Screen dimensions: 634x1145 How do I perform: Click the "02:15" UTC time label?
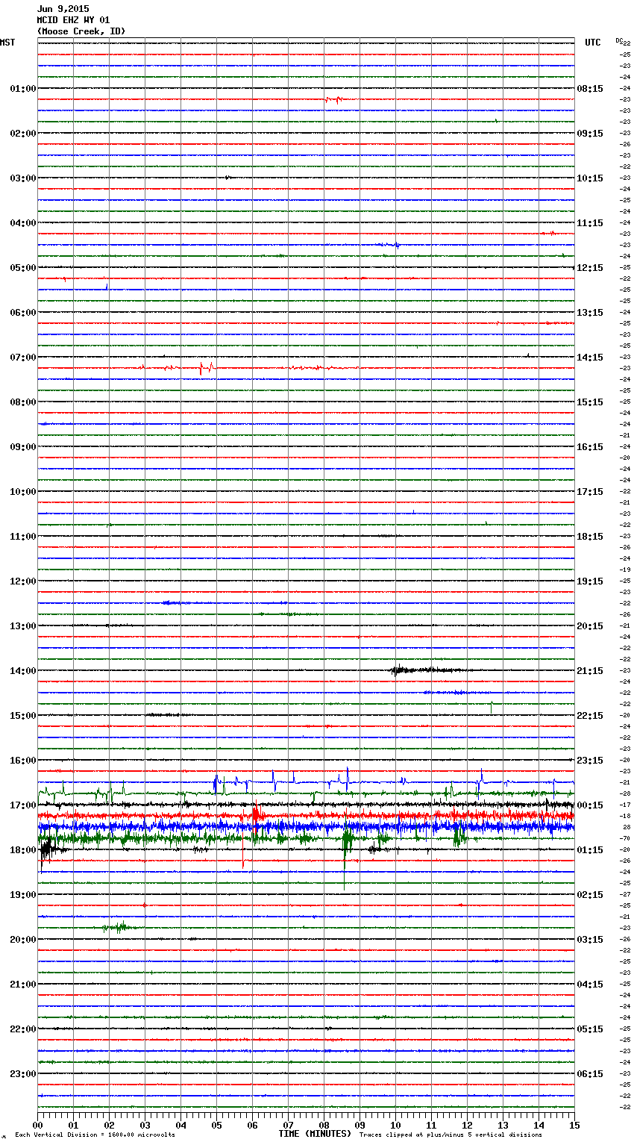coord(590,895)
